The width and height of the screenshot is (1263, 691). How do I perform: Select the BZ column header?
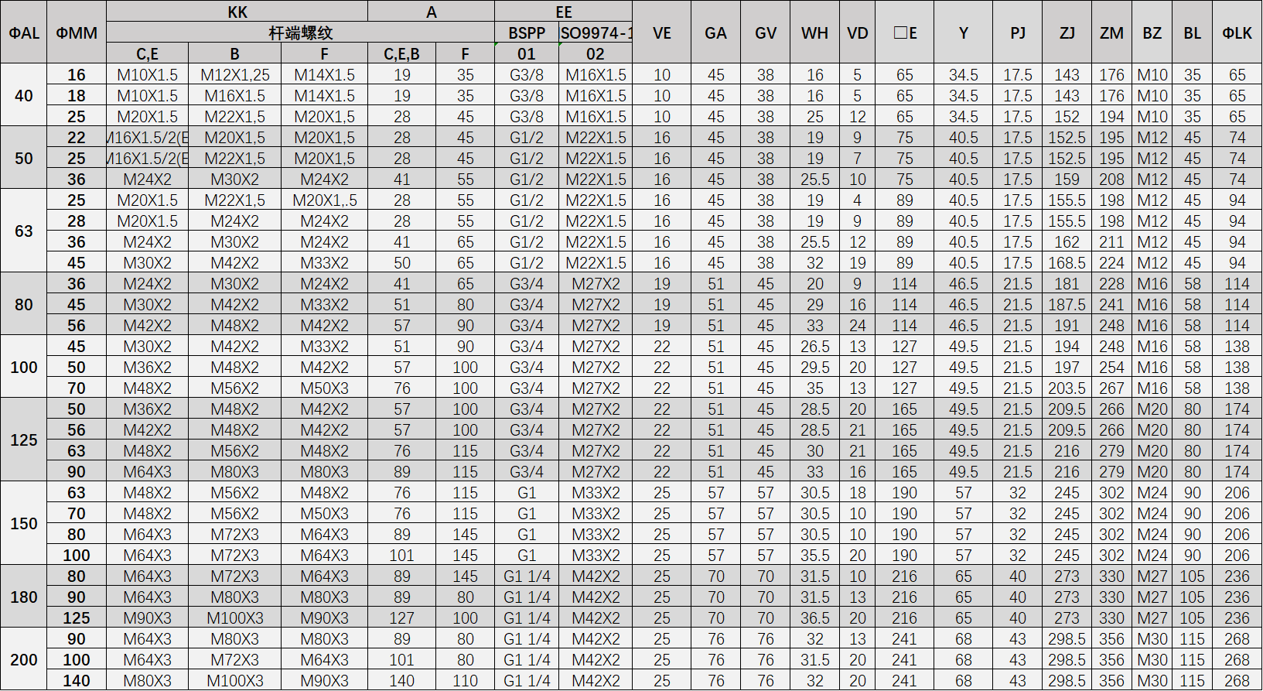coord(1152,32)
